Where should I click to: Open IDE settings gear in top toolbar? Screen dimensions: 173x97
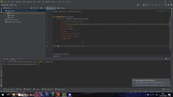pos(168,5)
